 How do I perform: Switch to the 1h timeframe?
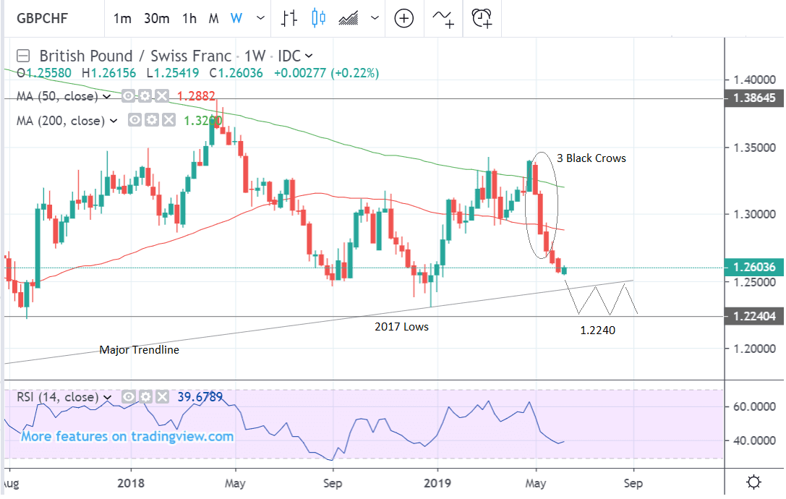coord(189,19)
